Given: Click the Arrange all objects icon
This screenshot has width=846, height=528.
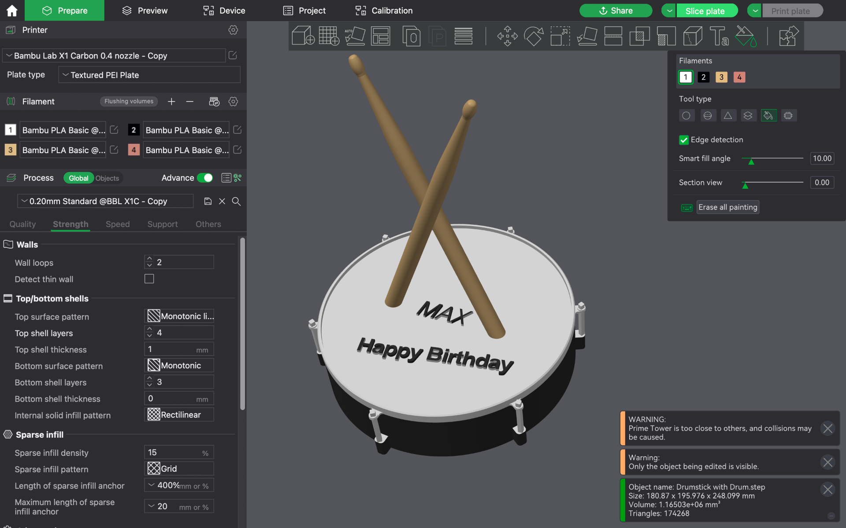Looking at the screenshot, I should [381, 36].
